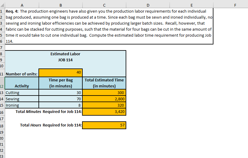This screenshot has height=158, width=248.
Task: Click the 'JOB 114' heading cell
Action: pos(65,60)
